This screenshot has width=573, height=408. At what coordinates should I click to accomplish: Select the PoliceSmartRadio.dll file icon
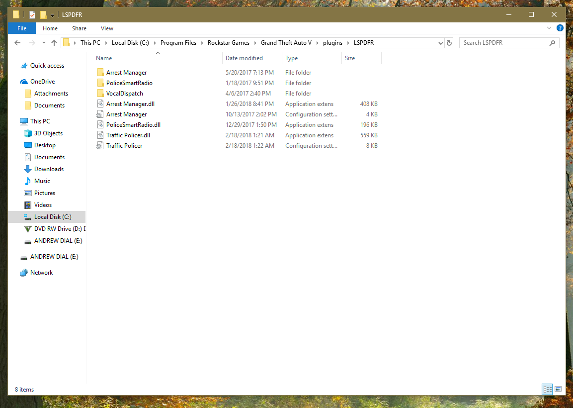pyautogui.click(x=100, y=125)
